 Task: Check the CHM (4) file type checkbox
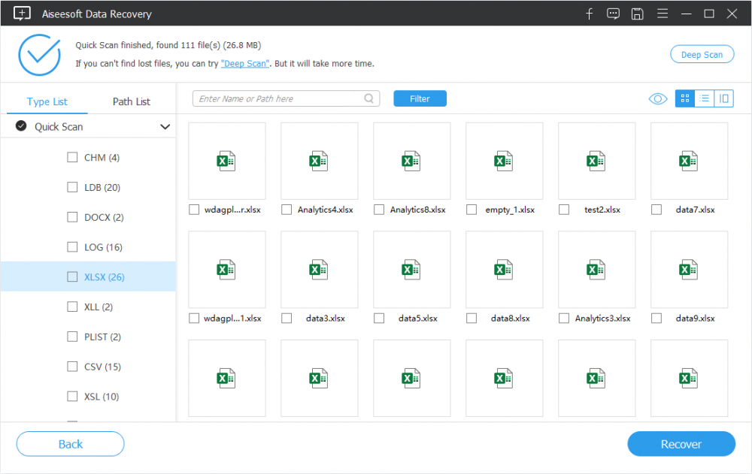[72, 157]
